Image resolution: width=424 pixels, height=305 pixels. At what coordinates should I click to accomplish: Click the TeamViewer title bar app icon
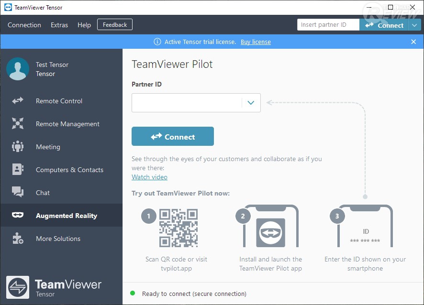point(8,7)
